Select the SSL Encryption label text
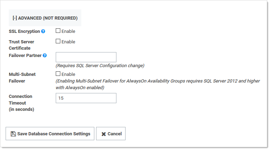This screenshot has height=150, width=270. pyautogui.click(x=24, y=31)
